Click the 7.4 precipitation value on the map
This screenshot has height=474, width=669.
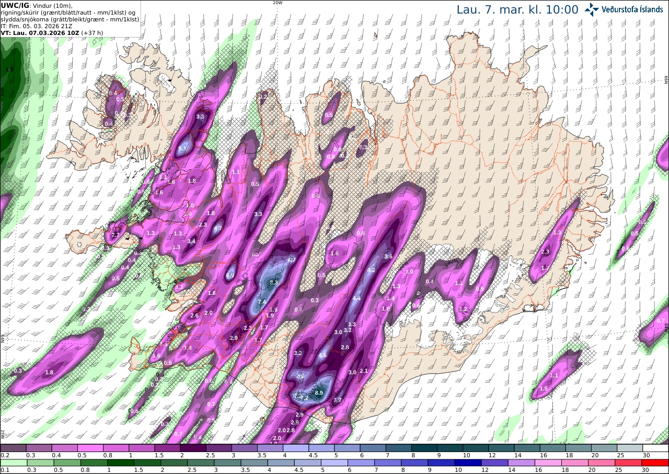pyautogui.click(x=262, y=302)
